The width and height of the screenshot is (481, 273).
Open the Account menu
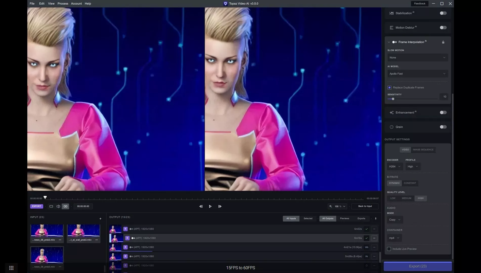76,4
